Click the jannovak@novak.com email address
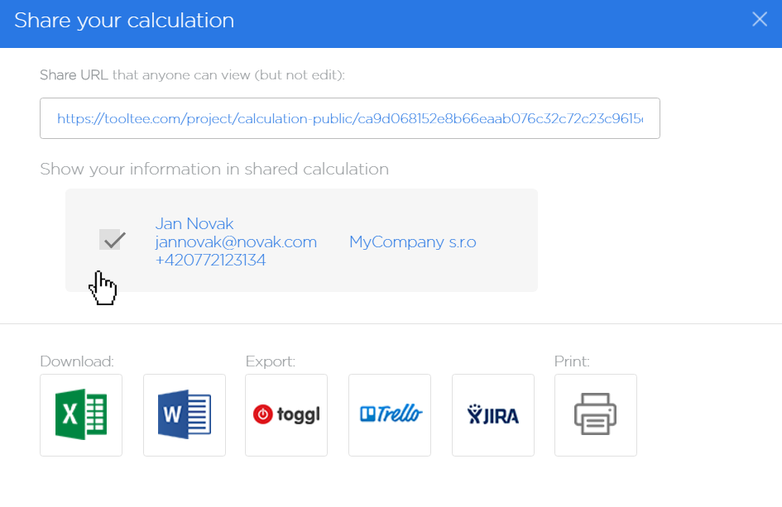 pos(236,242)
